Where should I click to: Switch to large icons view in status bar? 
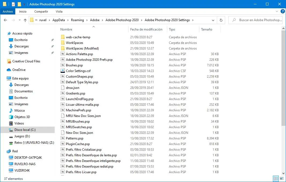(x=282, y=179)
